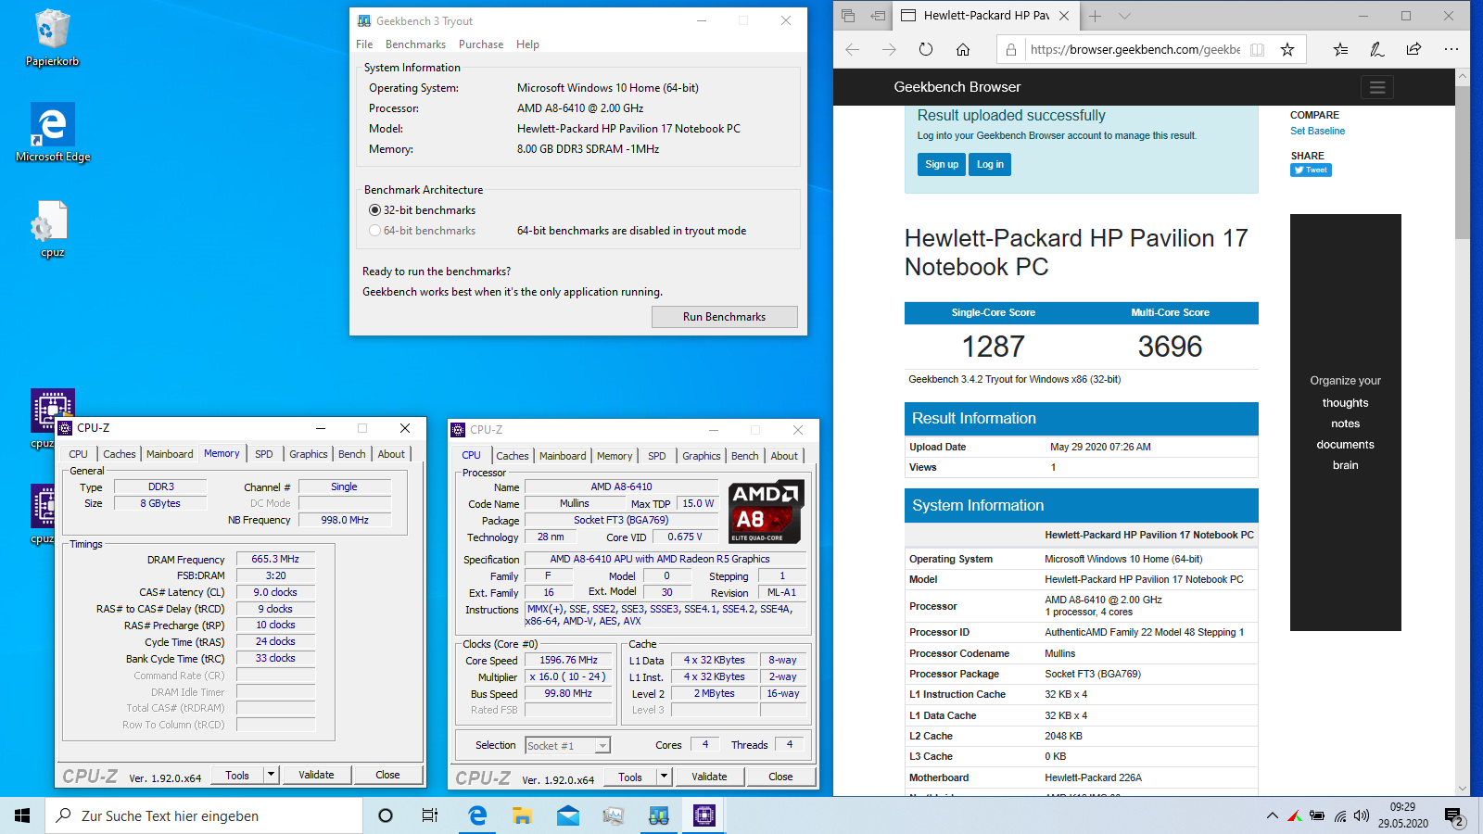Click the Edge forward arrow

click(x=889, y=50)
